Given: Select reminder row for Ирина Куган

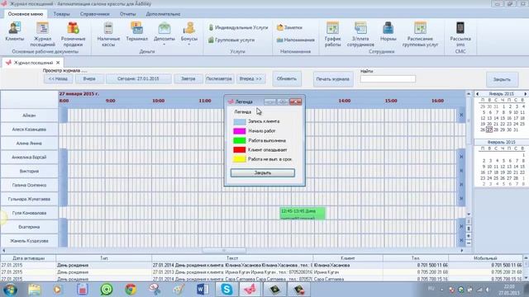Looking at the screenshot, I should [x=261, y=272].
